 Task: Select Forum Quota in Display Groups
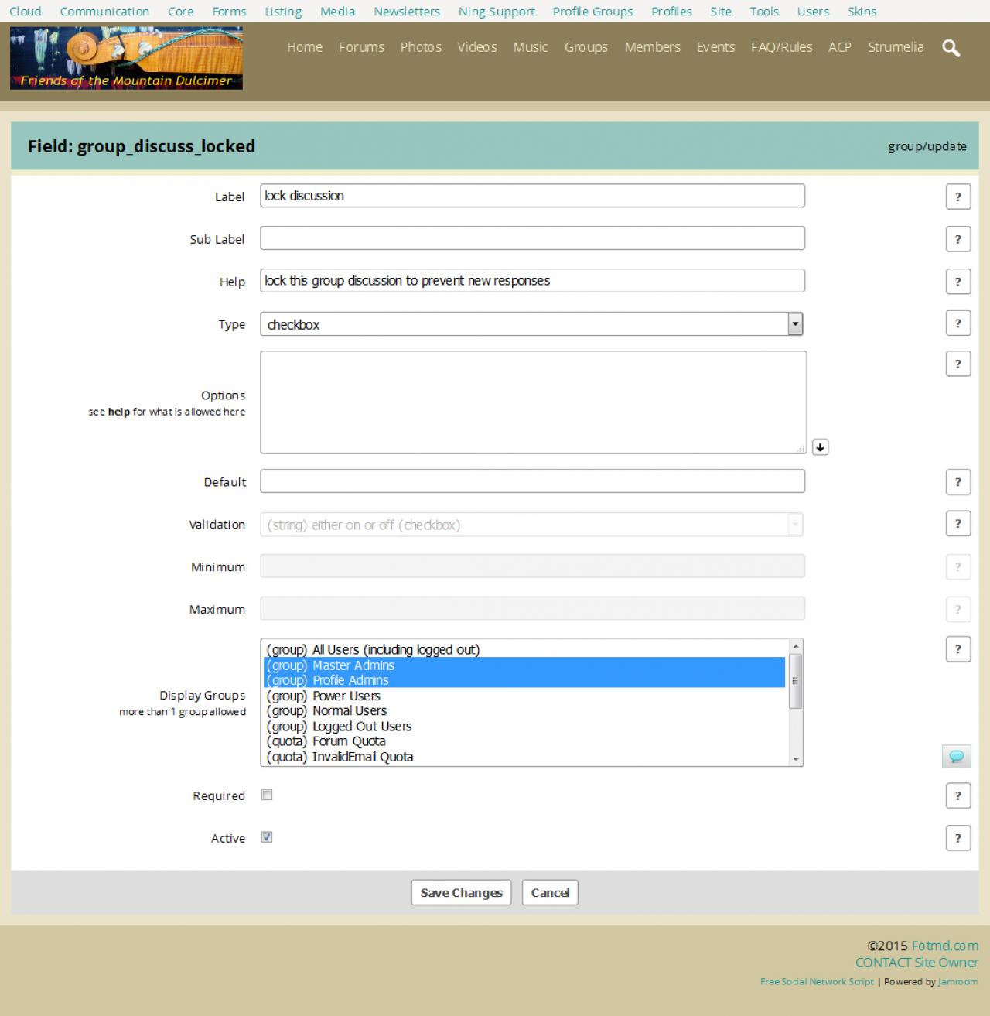(x=524, y=741)
